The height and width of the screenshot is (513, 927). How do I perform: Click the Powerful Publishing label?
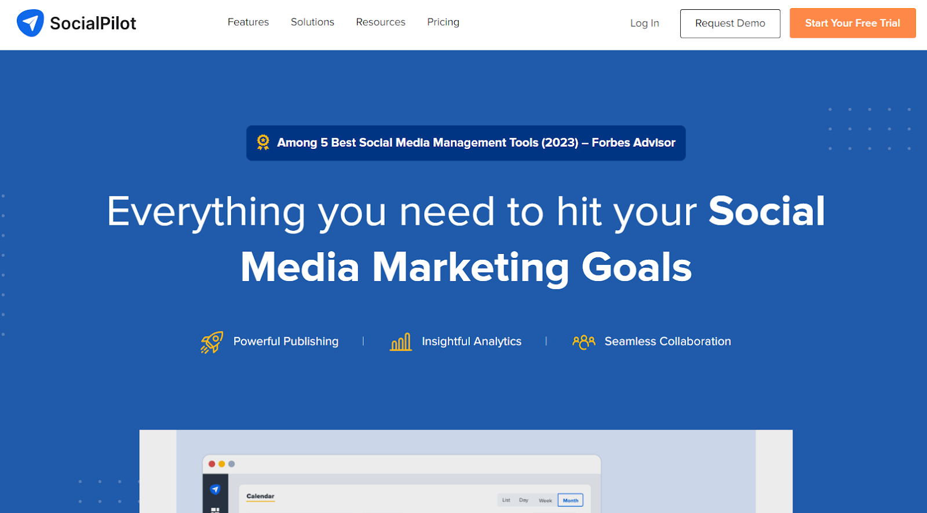pyautogui.click(x=286, y=341)
